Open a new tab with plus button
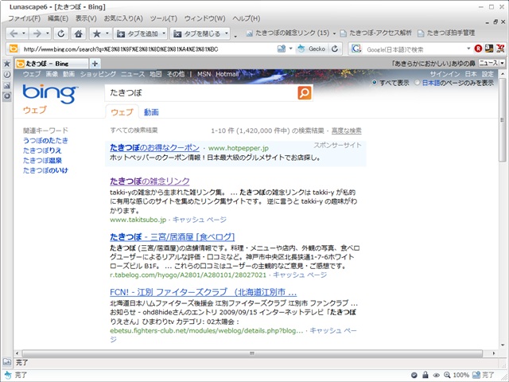This screenshot has width=509, height=382. [x=95, y=63]
